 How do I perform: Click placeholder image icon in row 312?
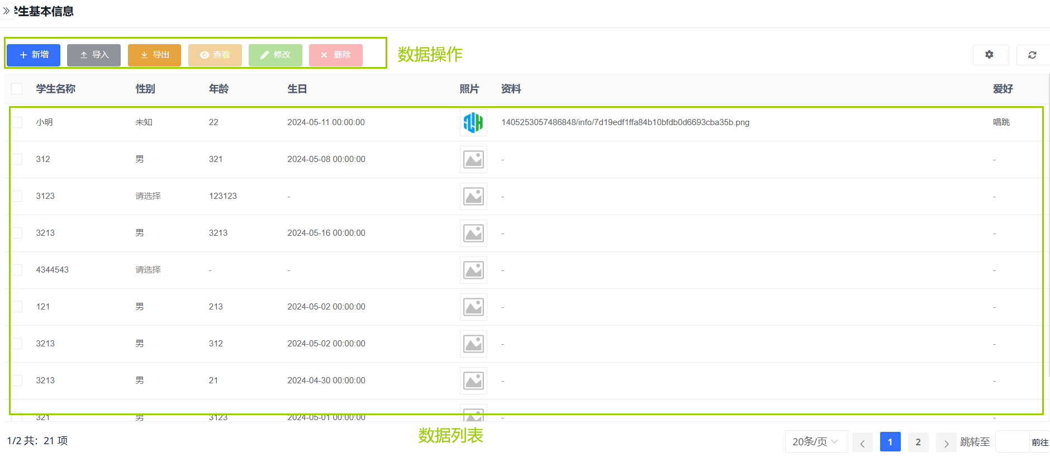tap(473, 159)
